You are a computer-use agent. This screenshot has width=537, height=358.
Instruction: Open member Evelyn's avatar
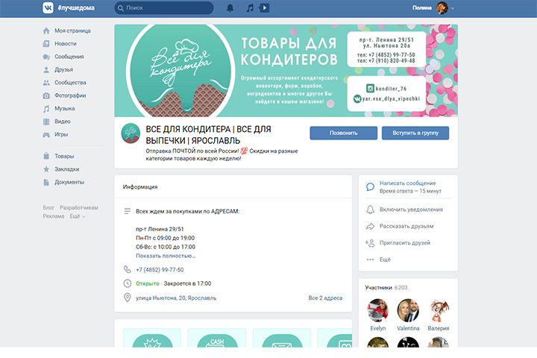(x=377, y=310)
